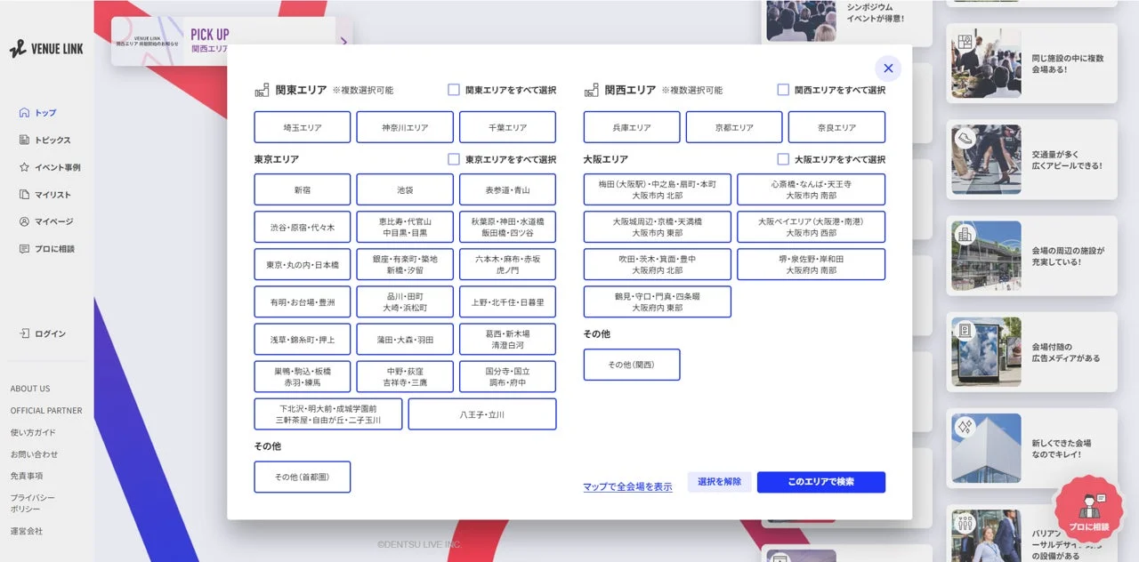
Task: Open マップで全会場を表示 link
Action: [x=628, y=486]
